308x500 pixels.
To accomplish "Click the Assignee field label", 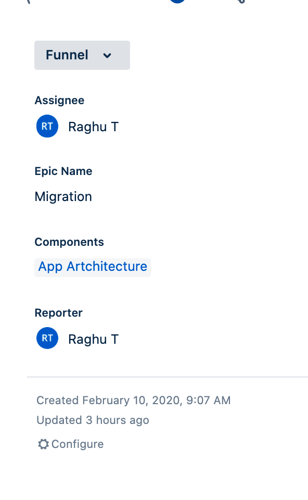I will pos(59,101).
